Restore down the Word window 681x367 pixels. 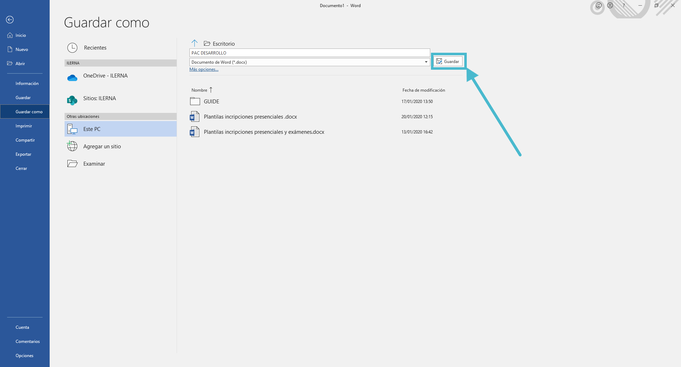click(x=657, y=5)
